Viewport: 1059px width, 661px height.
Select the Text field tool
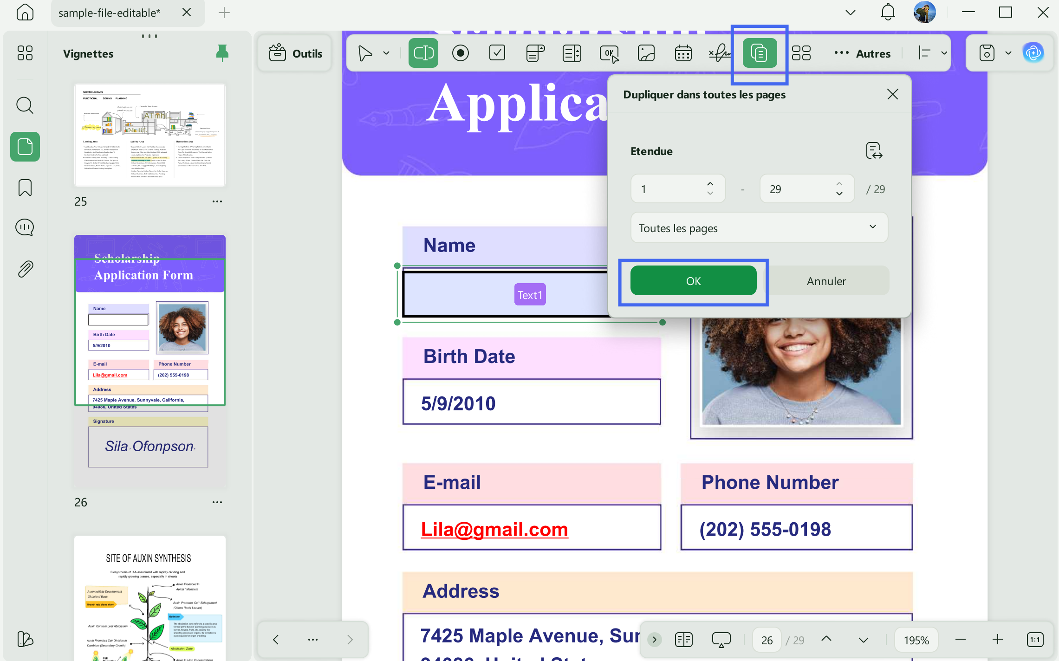click(x=423, y=53)
